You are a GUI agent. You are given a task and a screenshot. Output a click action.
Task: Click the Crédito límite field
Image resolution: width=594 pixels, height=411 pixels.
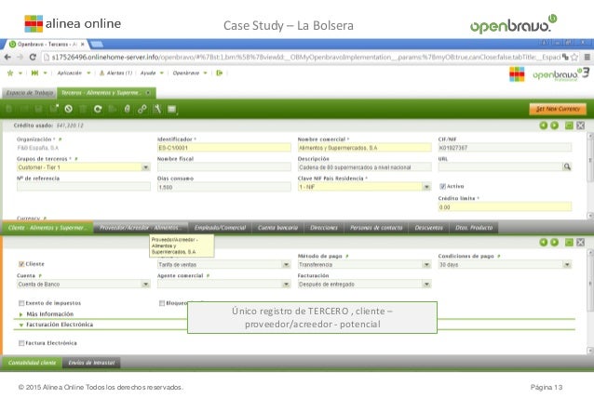coord(505,207)
